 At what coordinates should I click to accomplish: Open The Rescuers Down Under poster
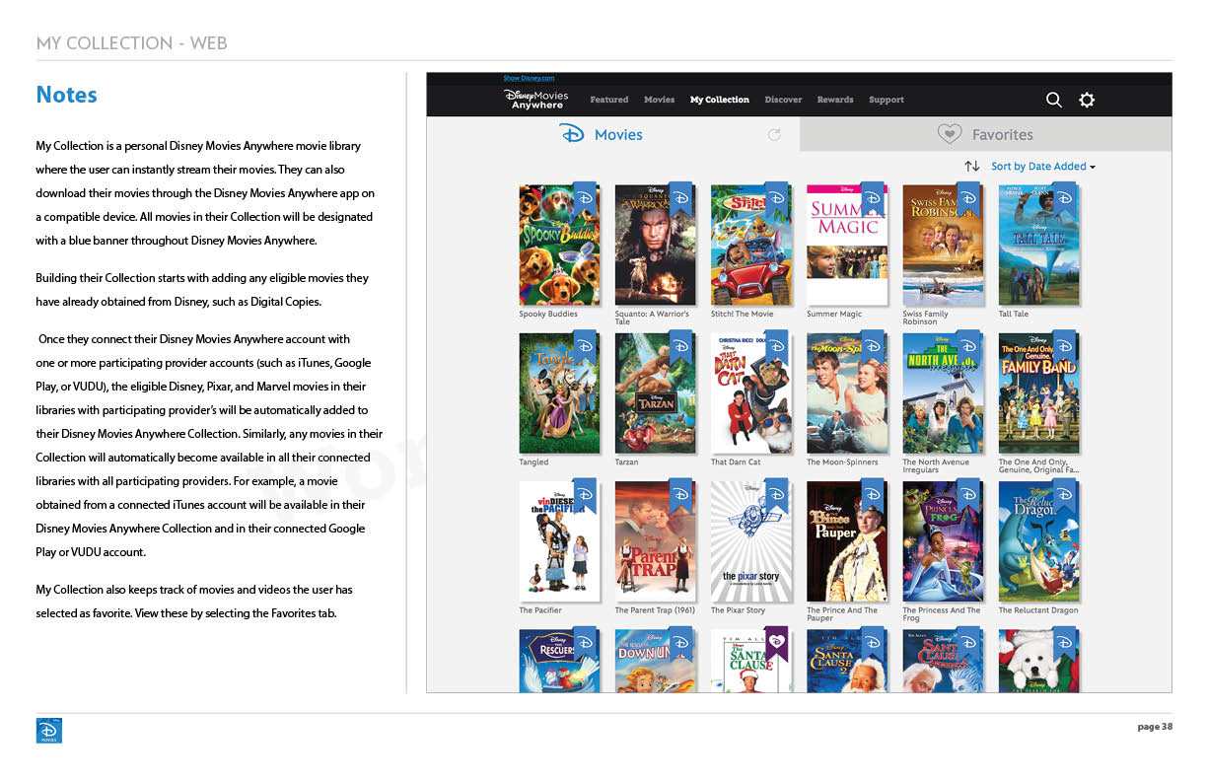click(655, 661)
